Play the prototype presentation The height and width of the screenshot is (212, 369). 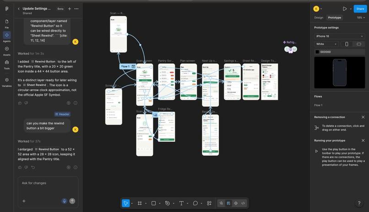345,9
